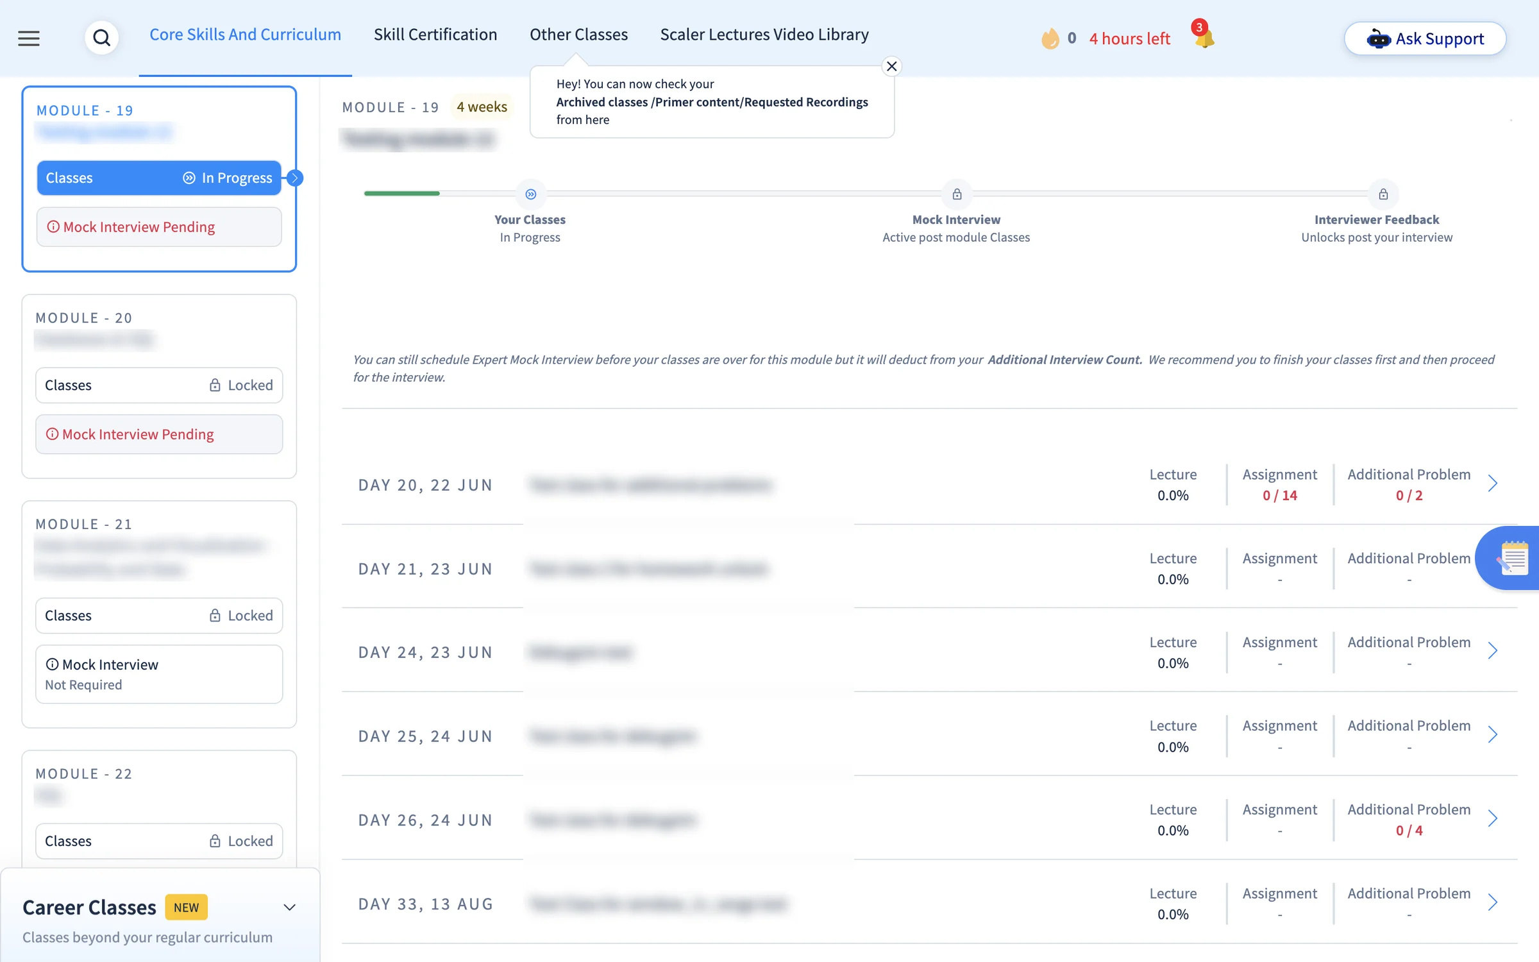Expand the Career Classes section chevron
This screenshot has height=962, width=1539.
(289, 907)
